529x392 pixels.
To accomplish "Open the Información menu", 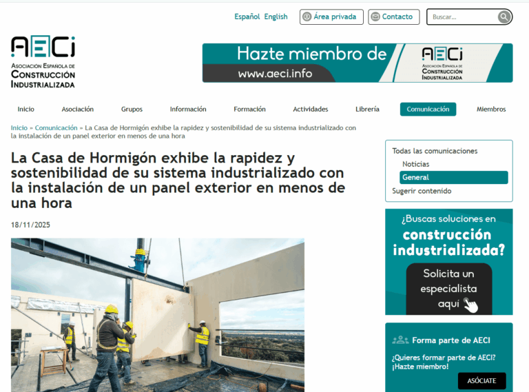I will (x=188, y=109).
